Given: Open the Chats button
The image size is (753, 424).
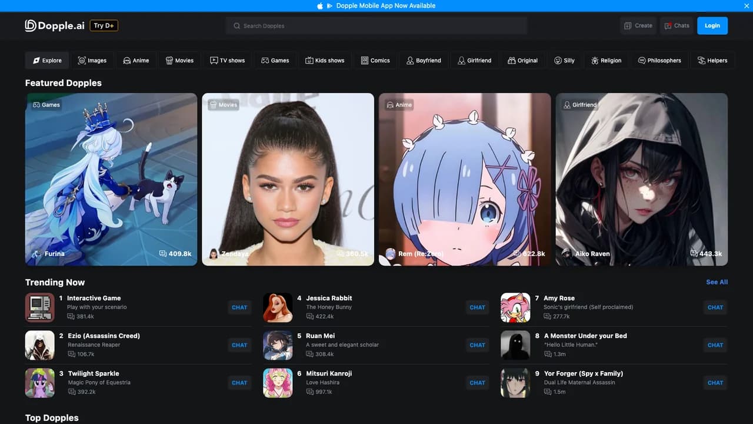Looking at the screenshot, I should 677,25.
